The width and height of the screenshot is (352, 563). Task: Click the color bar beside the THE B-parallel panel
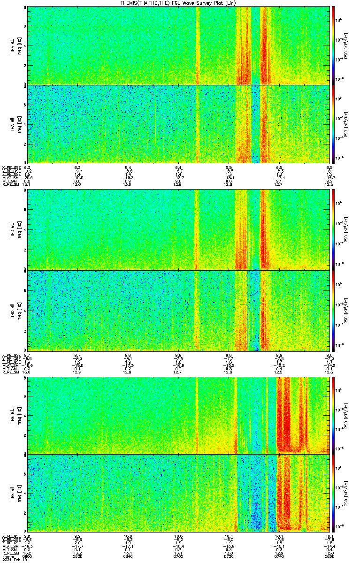[333, 494]
